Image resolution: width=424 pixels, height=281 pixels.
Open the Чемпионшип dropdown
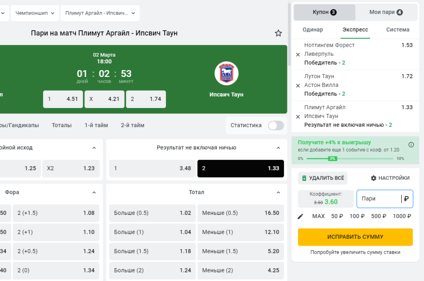point(35,13)
